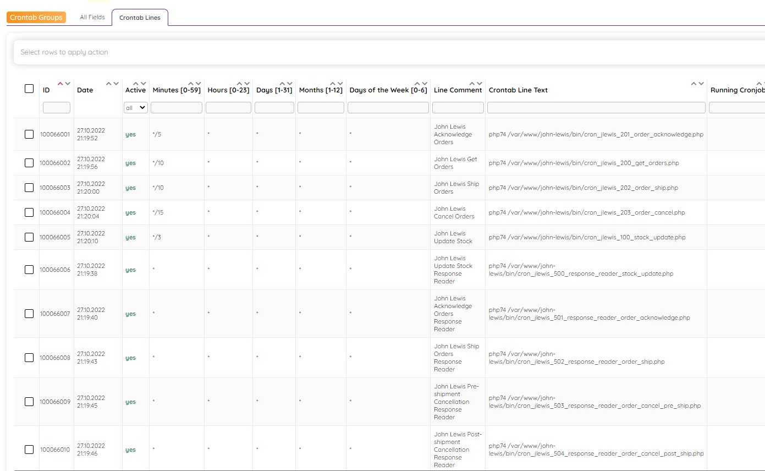Open the Crontab Groups tab

36,18
